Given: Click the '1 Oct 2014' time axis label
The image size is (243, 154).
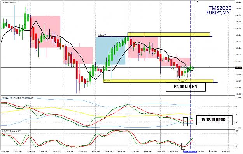Looking at the screenshot, I should tap(31, 152).
